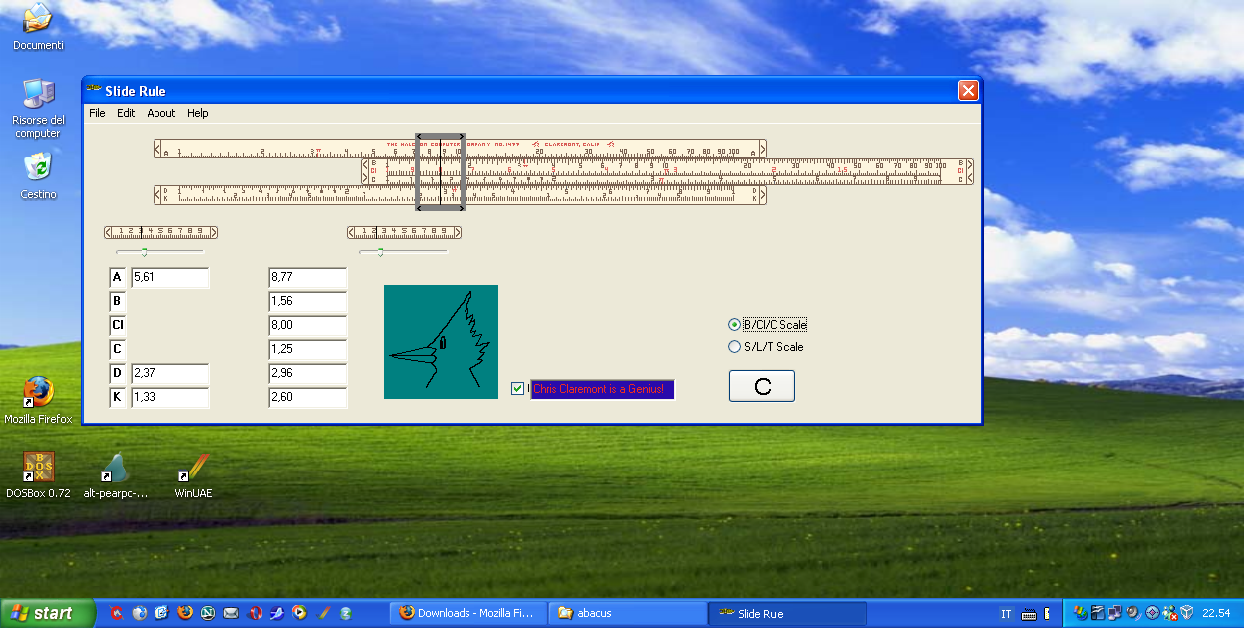Click the gray cursor frame on the slide rule
1244x628 pixels.
pyautogui.click(x=440, y=171)
